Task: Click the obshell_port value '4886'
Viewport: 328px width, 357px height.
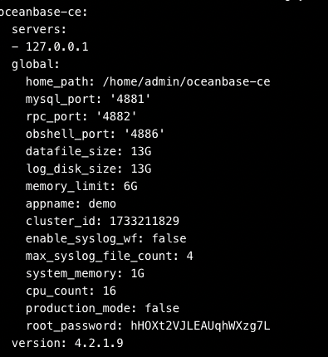Action: pyautogui.click(x=144, y=134)
